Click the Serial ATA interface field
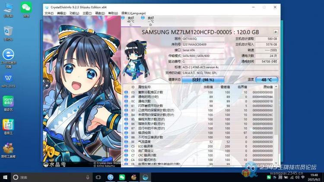This screenshot has height=182, width=324. point(203,50)
